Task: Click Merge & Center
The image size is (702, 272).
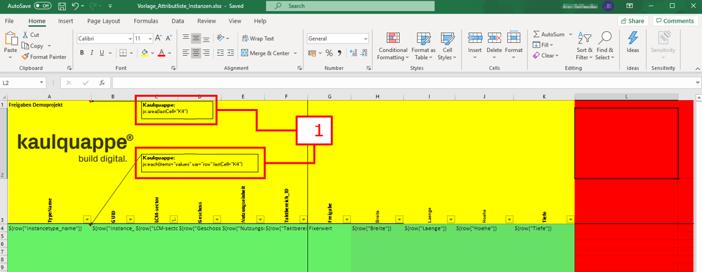Action: click(266, 53)
